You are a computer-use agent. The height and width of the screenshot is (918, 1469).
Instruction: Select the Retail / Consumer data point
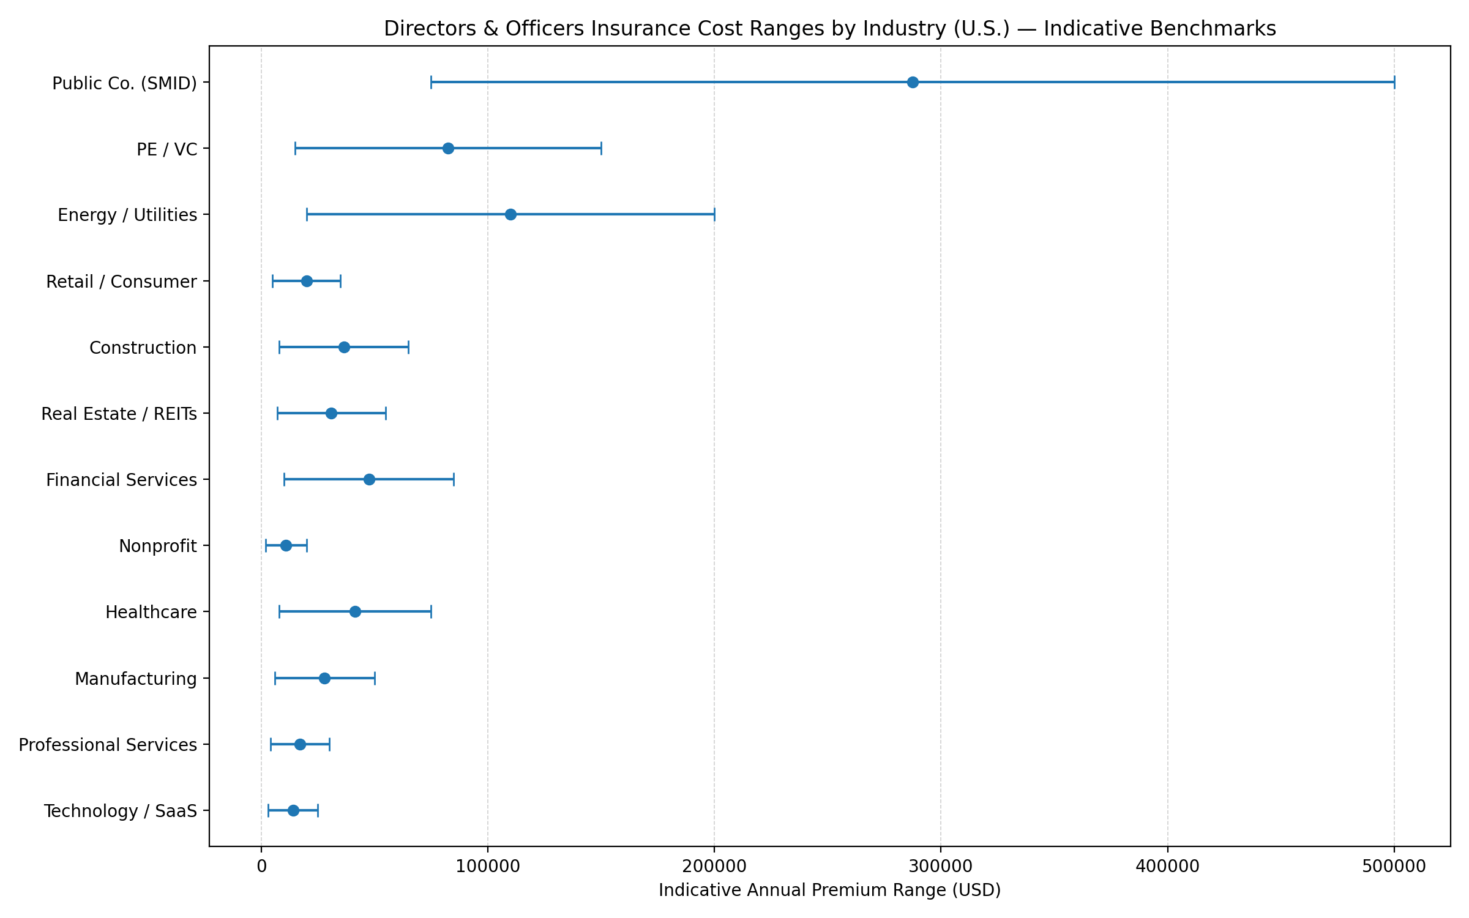(x=306, y=280)
